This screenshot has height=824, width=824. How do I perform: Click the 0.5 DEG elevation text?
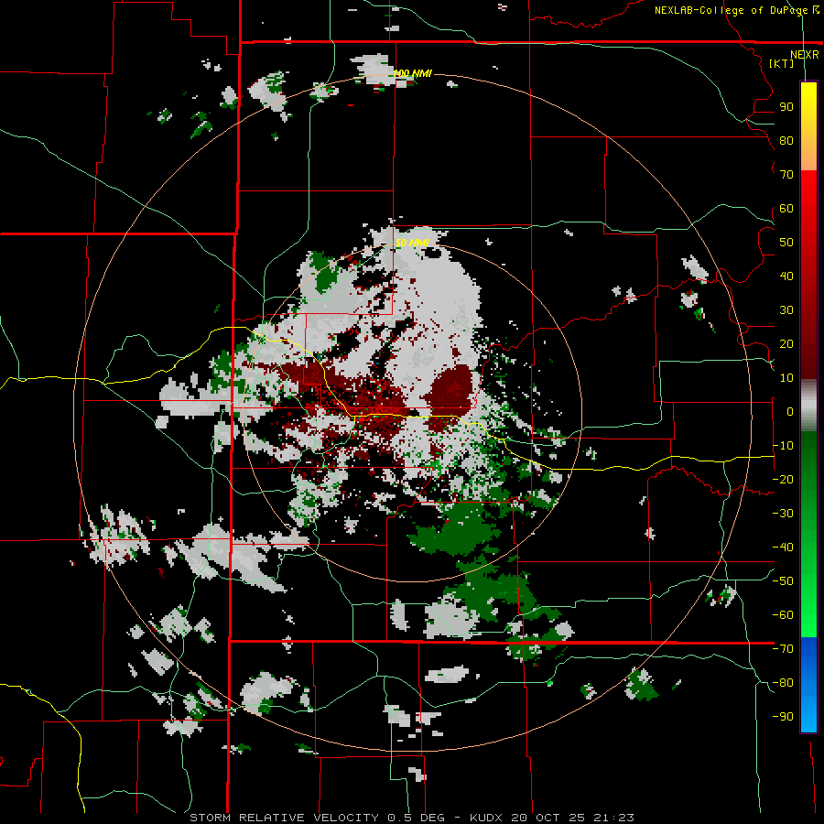(x=417, y=818)
